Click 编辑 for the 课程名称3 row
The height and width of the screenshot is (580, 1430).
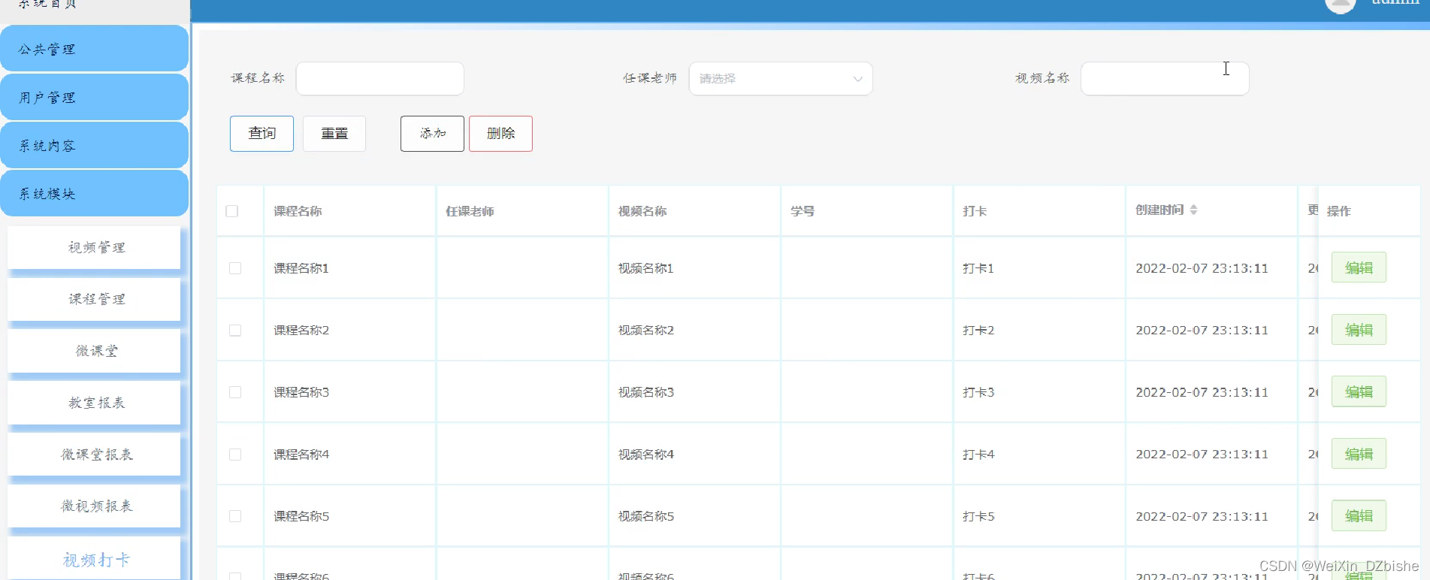1359,391
